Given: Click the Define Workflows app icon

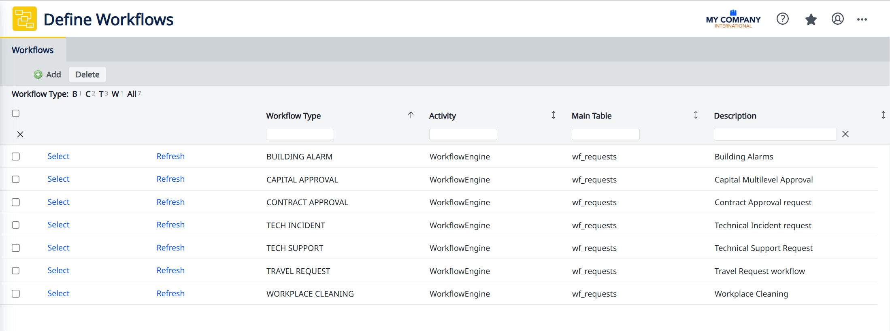Looking at the screenshot, I should point(24,19).
